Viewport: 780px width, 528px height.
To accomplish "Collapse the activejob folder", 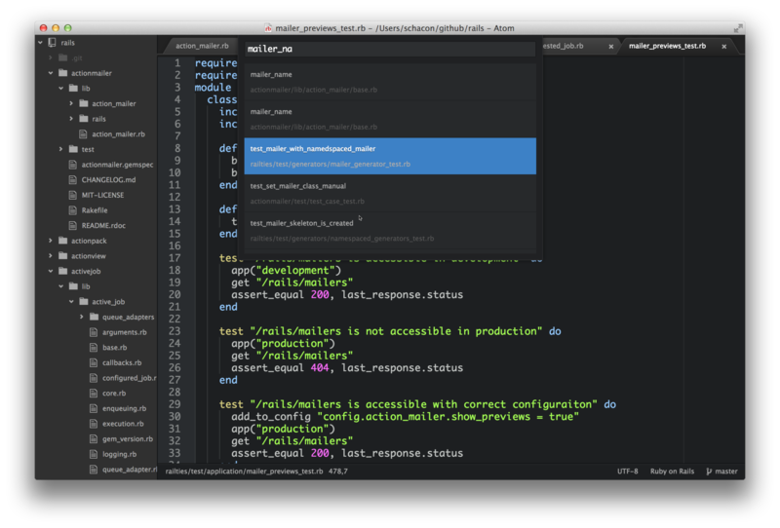I will pos(50,271).
